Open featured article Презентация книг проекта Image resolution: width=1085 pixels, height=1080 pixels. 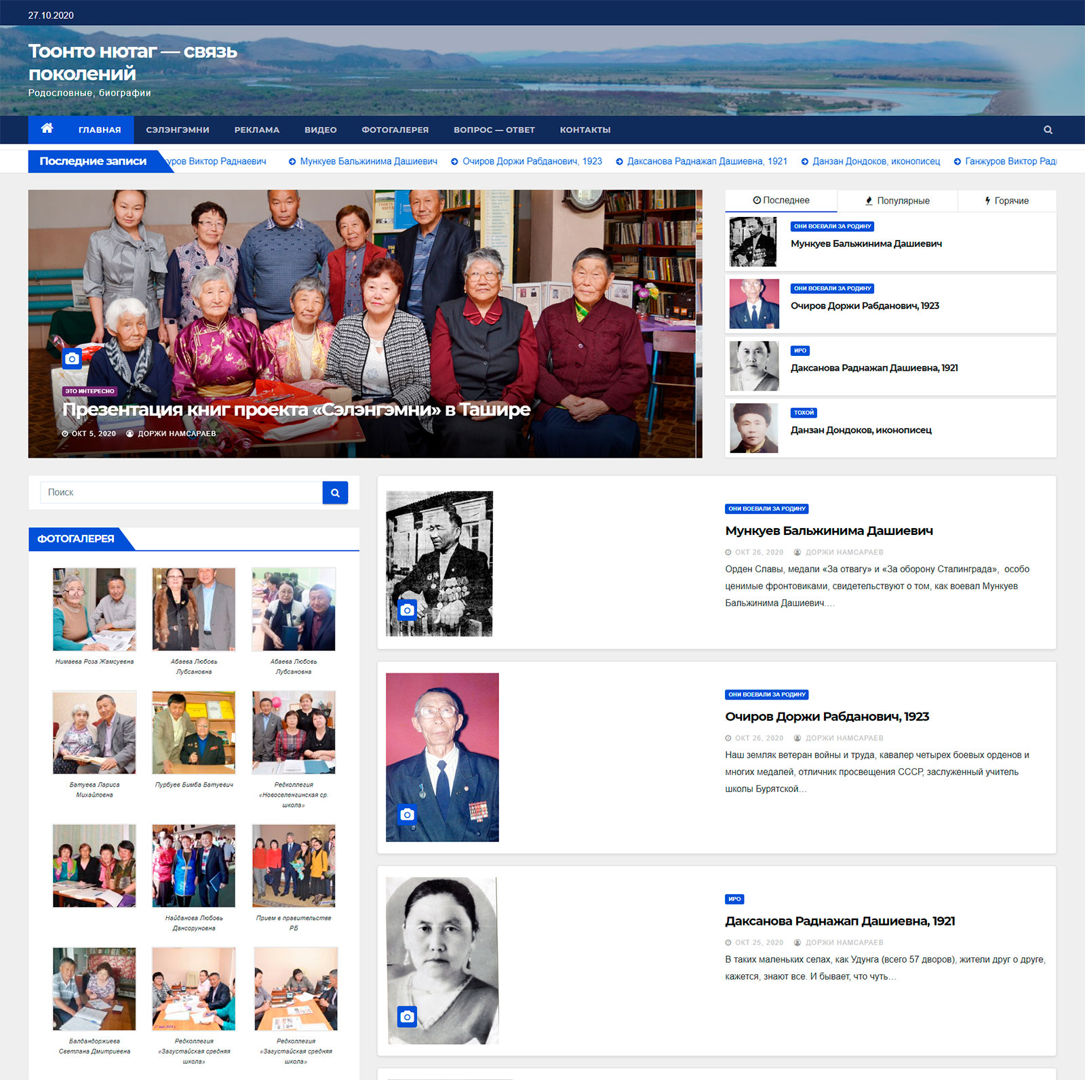(x=296, y=409)
